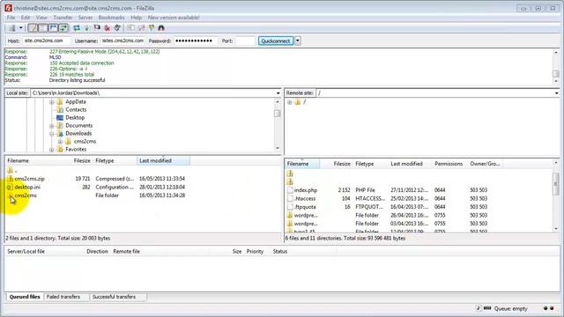Open the filename filters icon
Image resolution: width=564 pixels, height=317 pixels.
[131, 28]
